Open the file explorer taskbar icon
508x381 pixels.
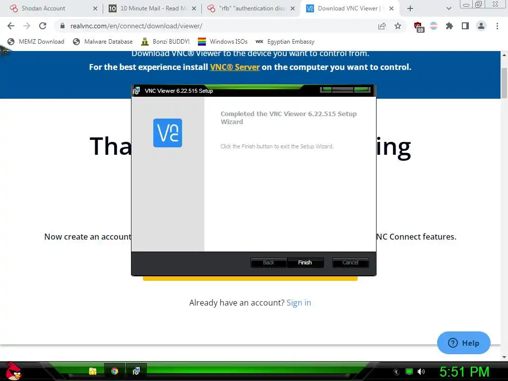click(x=93, y=371)
